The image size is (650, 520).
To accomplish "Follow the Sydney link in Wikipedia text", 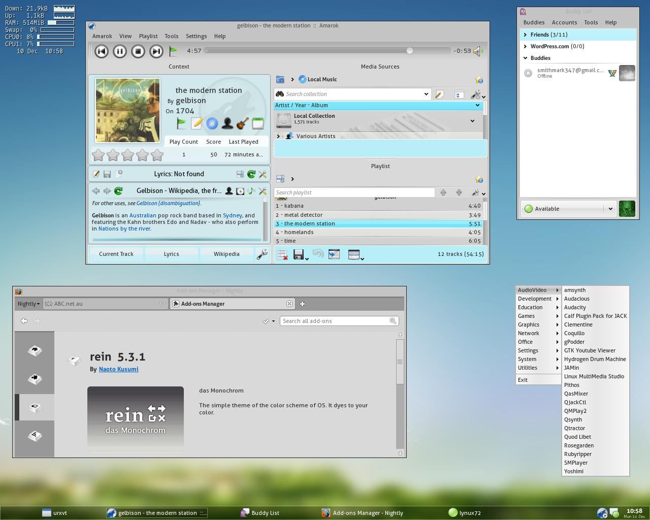I will [232, 215].
